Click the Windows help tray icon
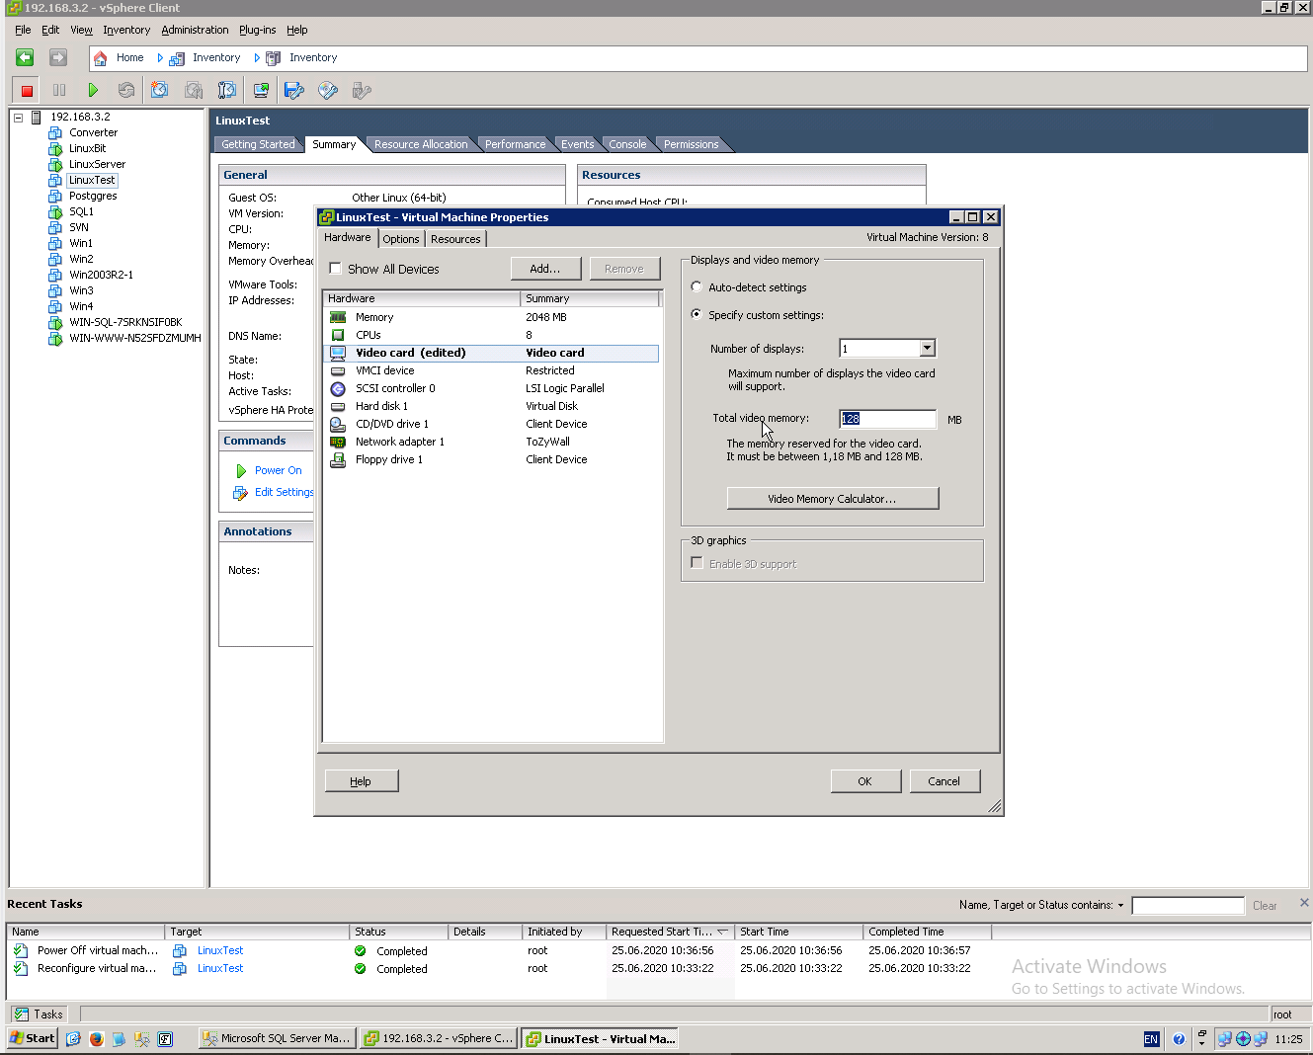Viewport: 1313px width, 1055px height. [1179, 1038]
